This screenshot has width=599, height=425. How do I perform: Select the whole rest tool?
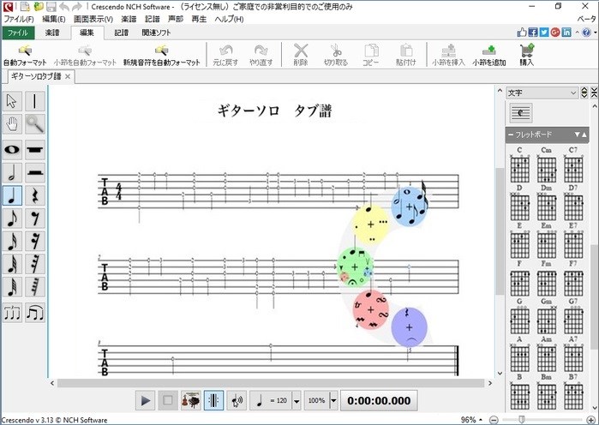tap(35, 150)
